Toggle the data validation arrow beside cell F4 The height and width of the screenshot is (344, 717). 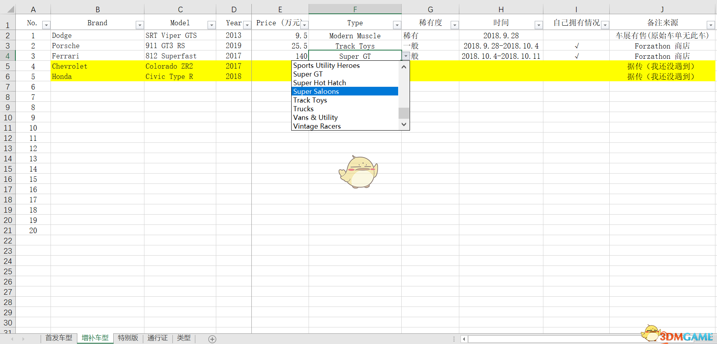[406, 56]
